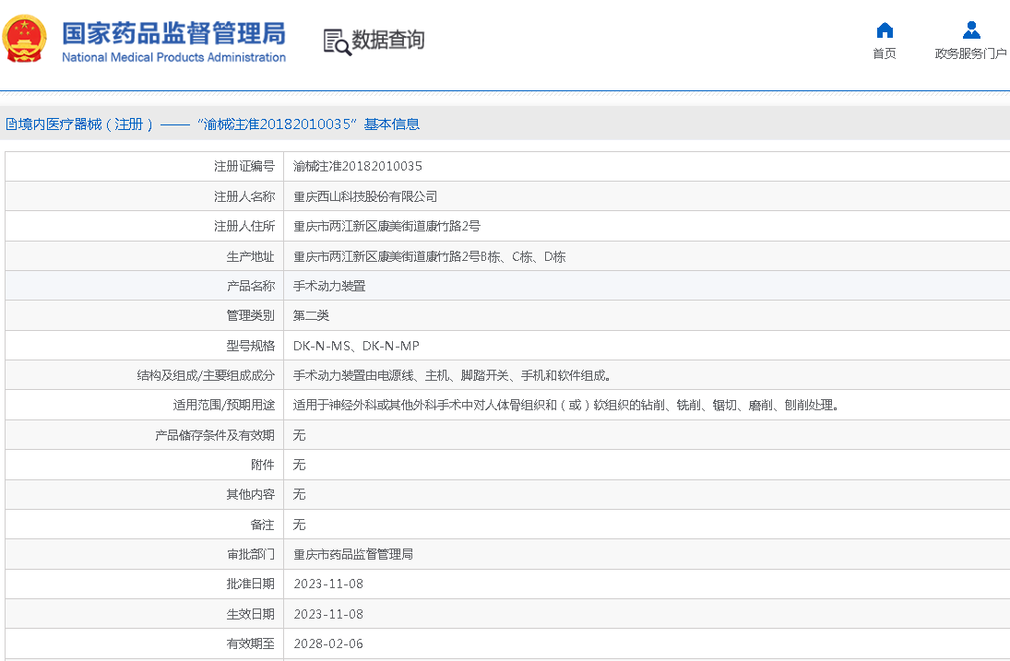Click the approval department 重庆市药品监督管理局
This screenshot has height=661, width=1010.
(x=353, y=554)
